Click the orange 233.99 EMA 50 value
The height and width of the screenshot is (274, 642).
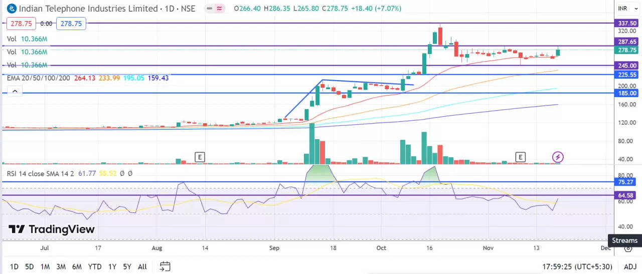point(109,78)
